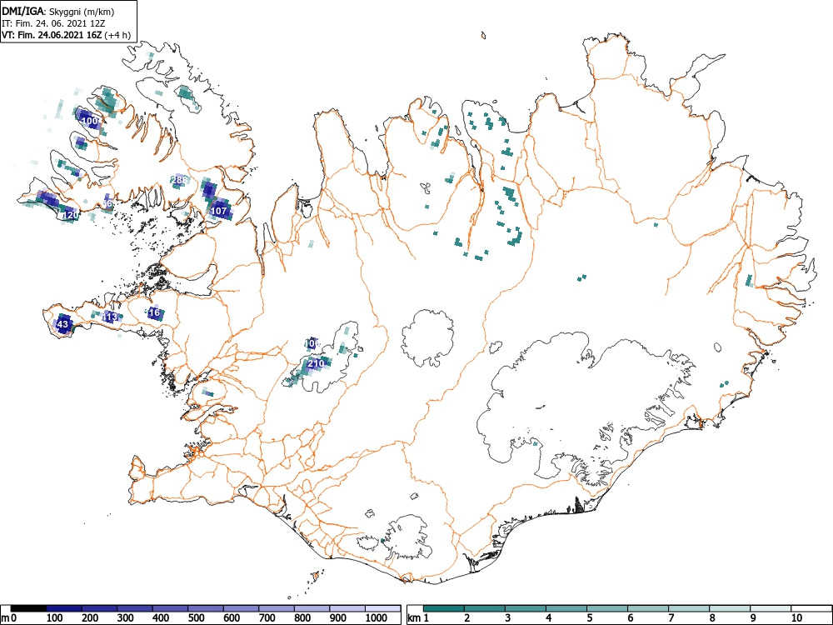Viewport: 833px width, 625px height.
Task: Click the '43' value at Snæfellsnes tip
Action: click(x=62, y=324)
